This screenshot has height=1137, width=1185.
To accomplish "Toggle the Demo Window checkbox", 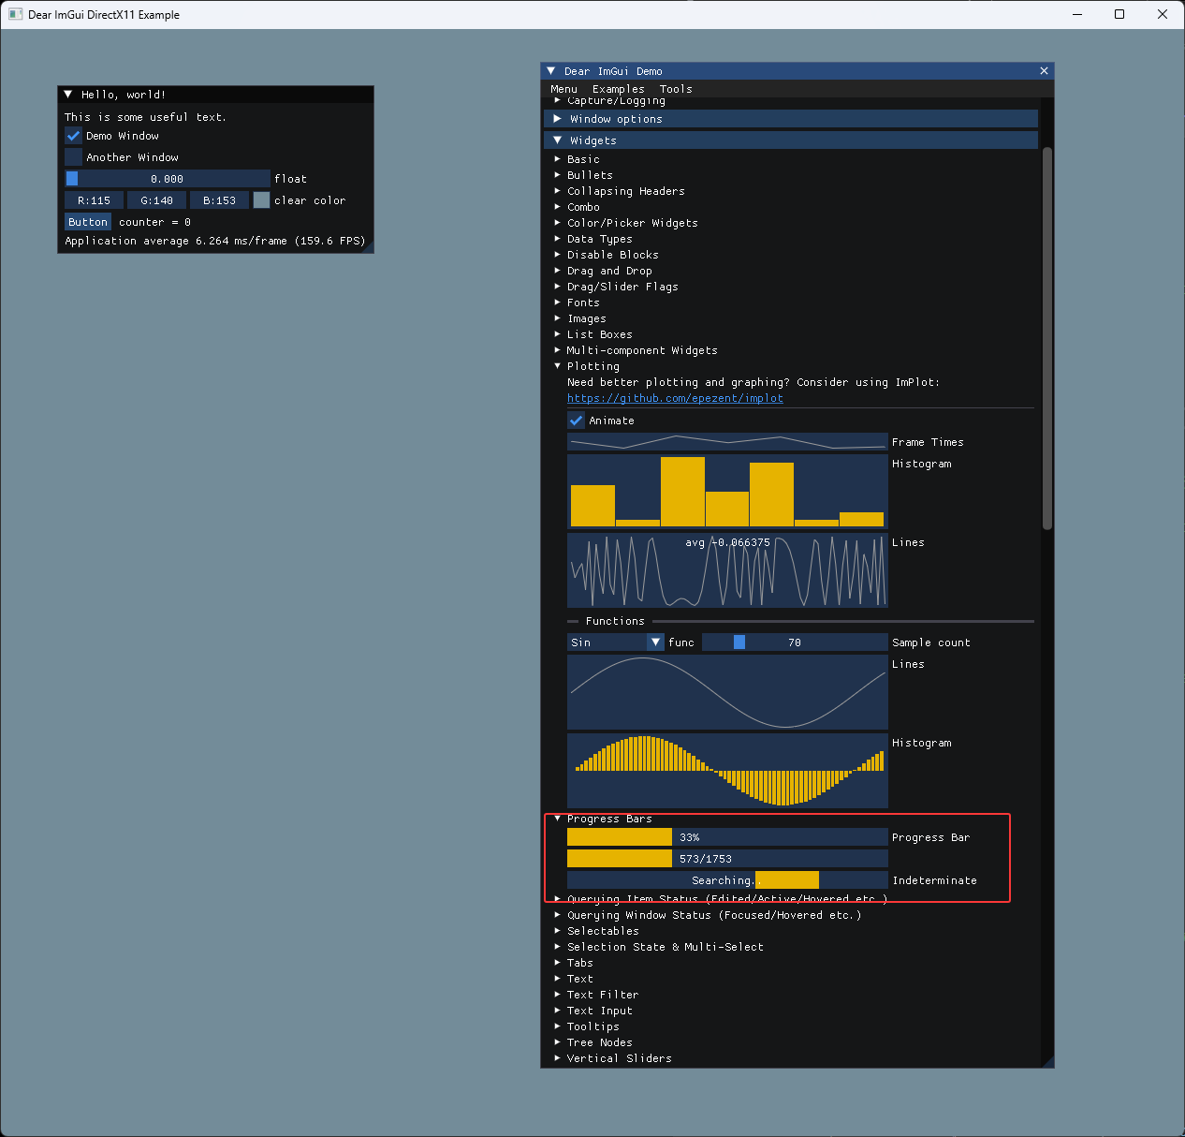I will coord(73,135).
